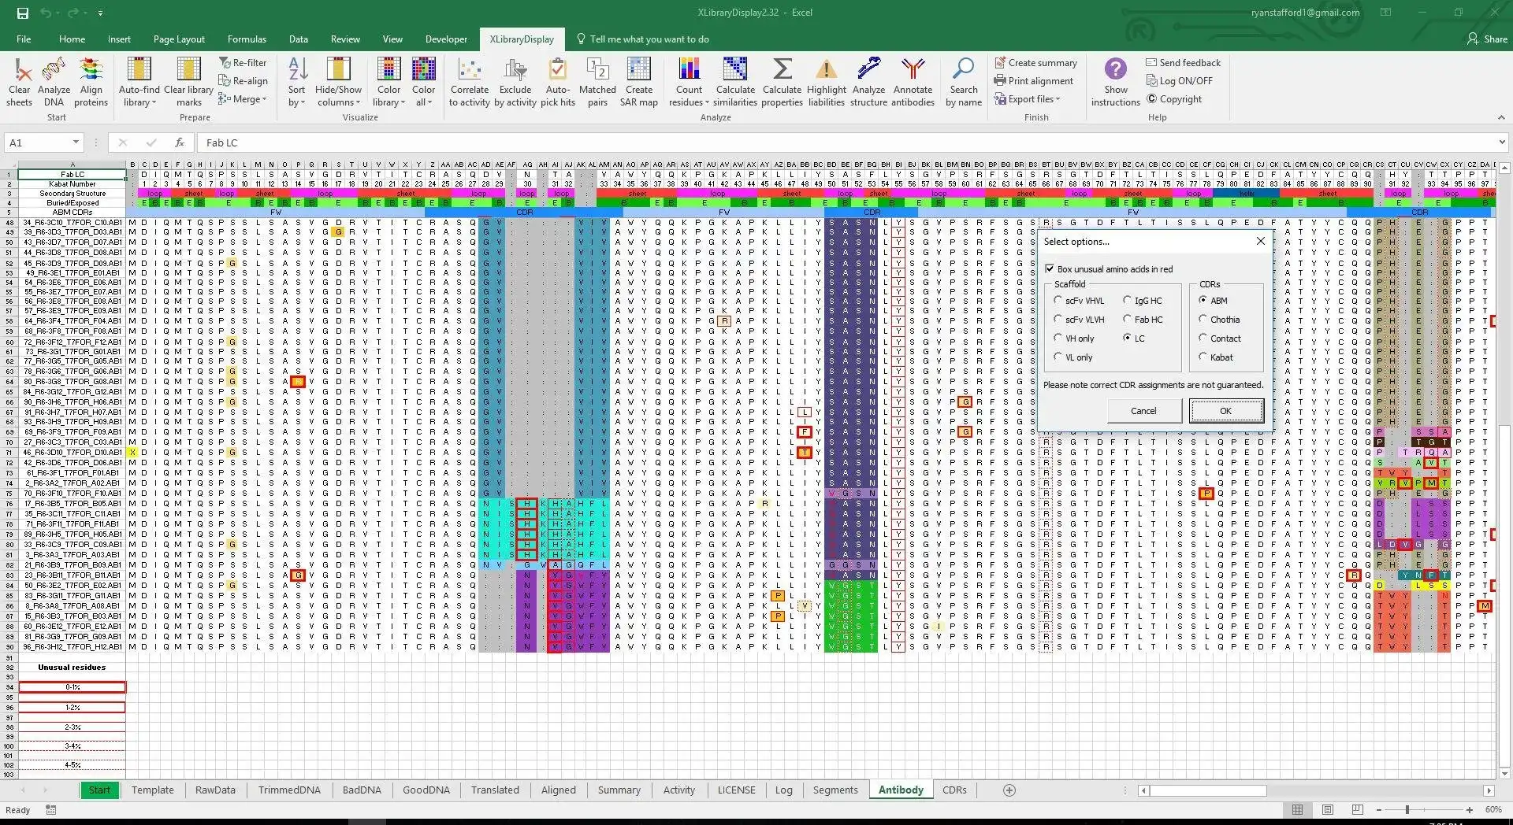Open Auto-find library tool

click(139, 82)
